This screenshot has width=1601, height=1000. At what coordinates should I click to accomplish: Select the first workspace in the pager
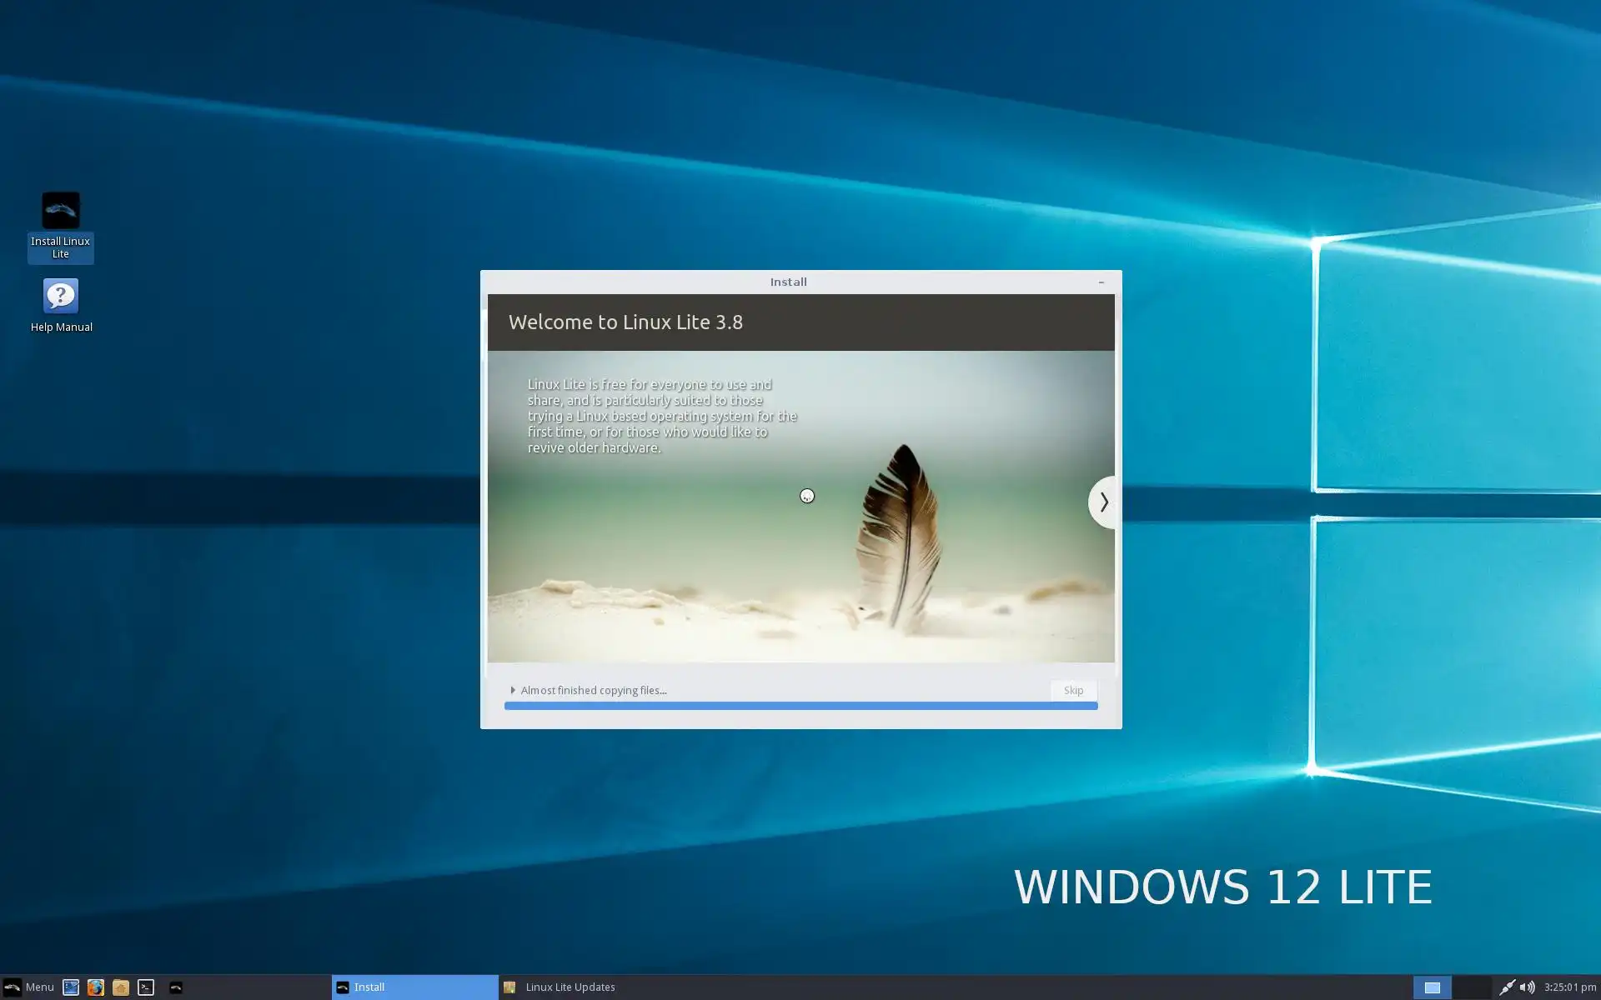click(x=1432, y=987)
